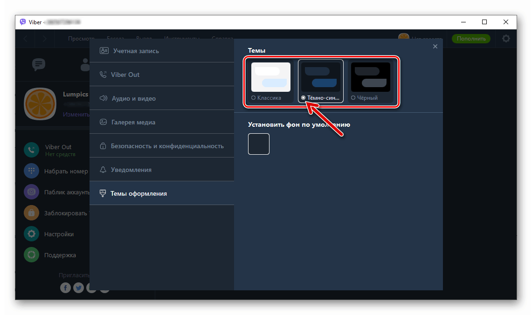Screen dimensions: 532x315
Task: Click the Изменить profile link
Action: [x=76, y=115]
